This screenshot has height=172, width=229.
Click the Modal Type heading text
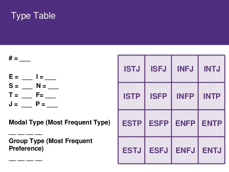tap(59, 122)
